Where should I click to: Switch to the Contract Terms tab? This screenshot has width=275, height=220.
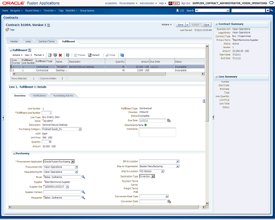[x=46, y=42]
